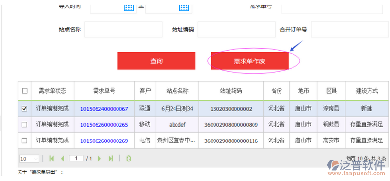Go to last page pagination icon
This screenshot has height=181, width=390.
click(x=111, y=159)
